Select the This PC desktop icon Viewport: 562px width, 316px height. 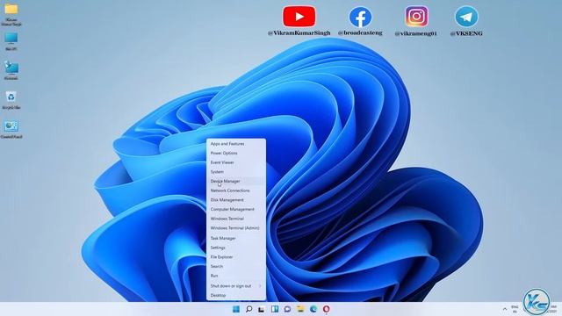point(11,41)
